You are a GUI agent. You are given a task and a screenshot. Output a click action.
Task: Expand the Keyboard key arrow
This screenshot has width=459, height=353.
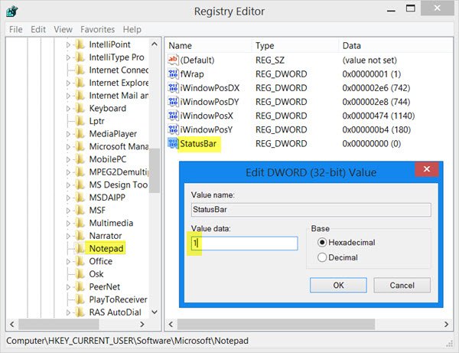[x=68, y=109]
